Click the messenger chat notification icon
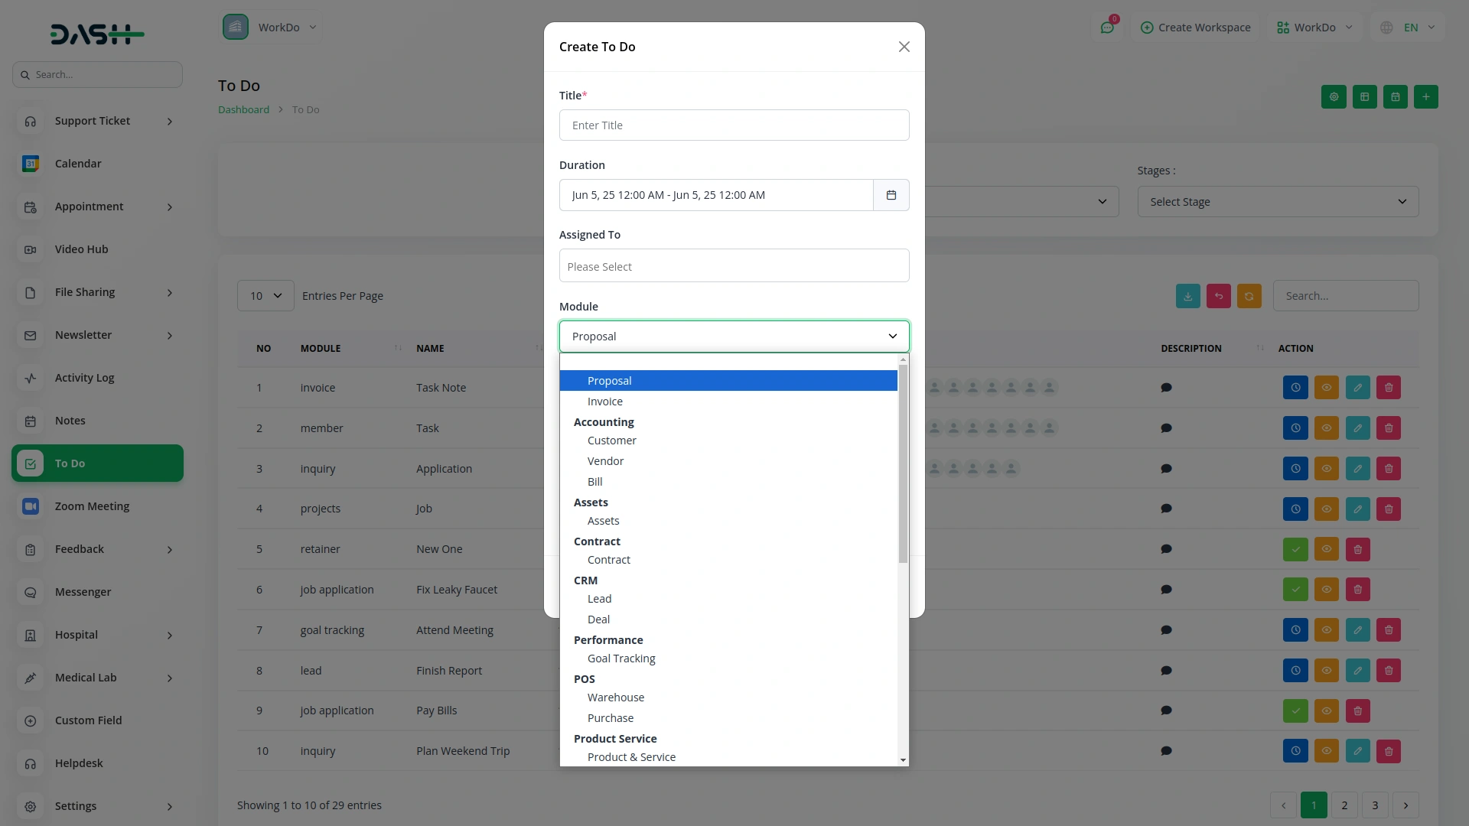Image resolution: width=1469 pixels, height=826 pixels. click(x=1107, y=28)
